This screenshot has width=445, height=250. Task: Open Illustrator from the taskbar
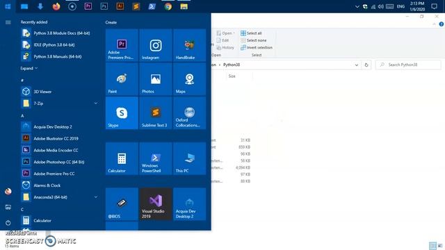click(120, 6)
